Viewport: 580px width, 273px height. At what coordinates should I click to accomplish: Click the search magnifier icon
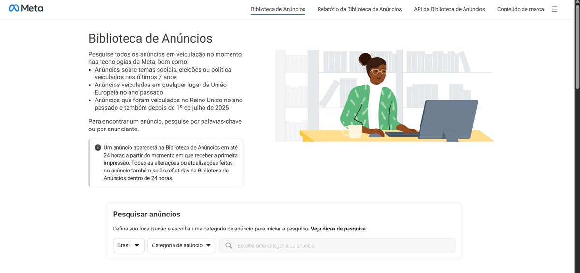[229, 245]
